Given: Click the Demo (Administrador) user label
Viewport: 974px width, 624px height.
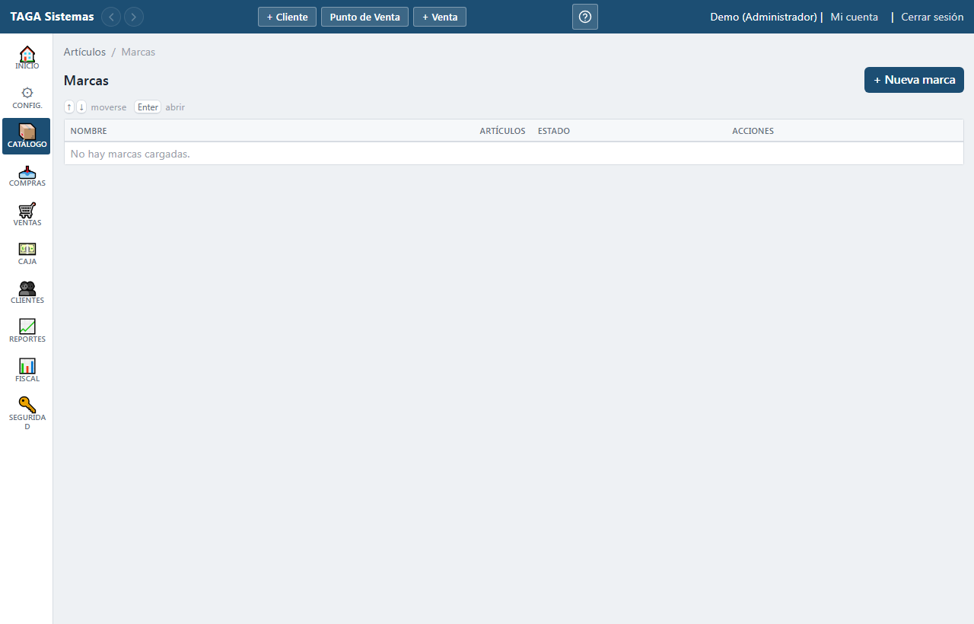Looking at the screenshot, I should [763, 17].
